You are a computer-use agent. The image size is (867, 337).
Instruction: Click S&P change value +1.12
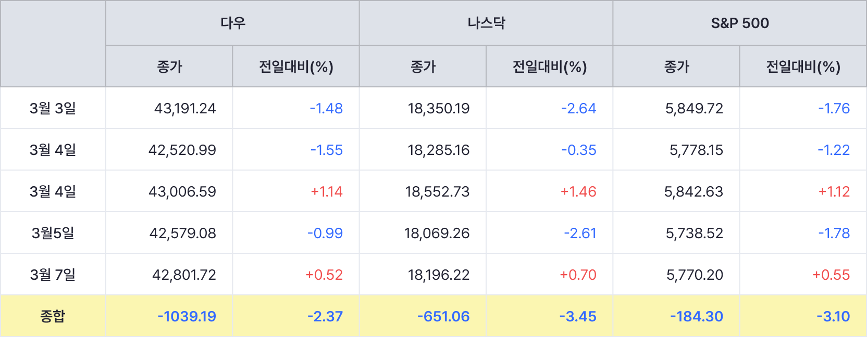point(834,191)
